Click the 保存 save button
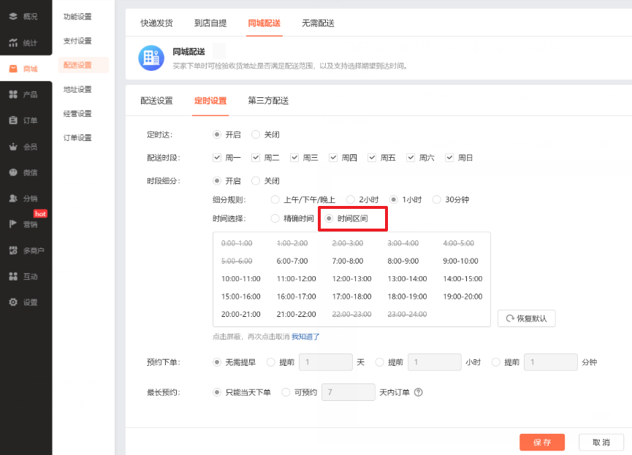The image size is (632, 455). coord(542,442)
